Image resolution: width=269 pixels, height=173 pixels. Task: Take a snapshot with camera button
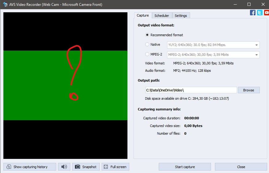[x=86, y=167]
